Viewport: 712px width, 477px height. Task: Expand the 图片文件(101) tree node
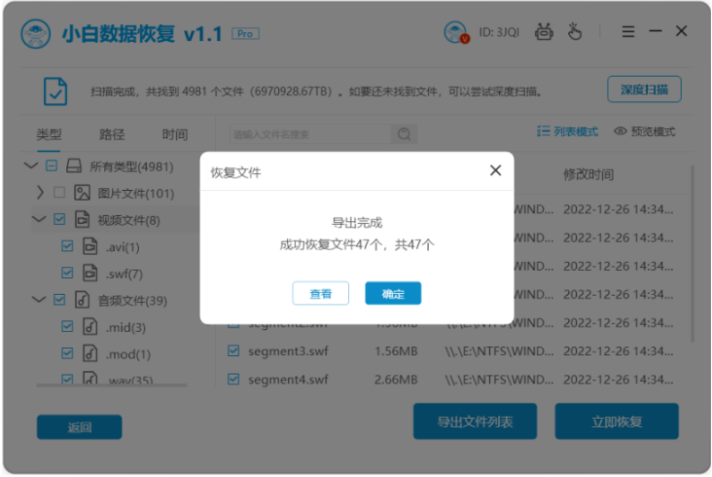(40, 193)
